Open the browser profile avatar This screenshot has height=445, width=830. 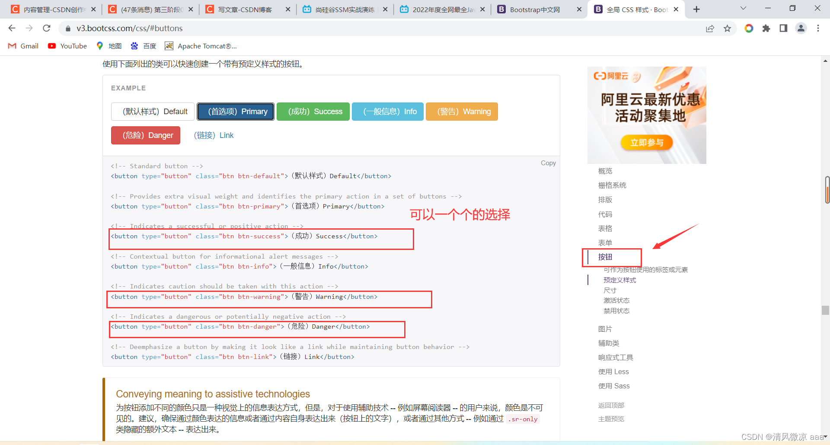coord(801,28)
